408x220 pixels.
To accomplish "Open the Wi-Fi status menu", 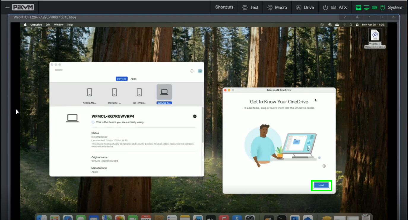I will 345,25.
